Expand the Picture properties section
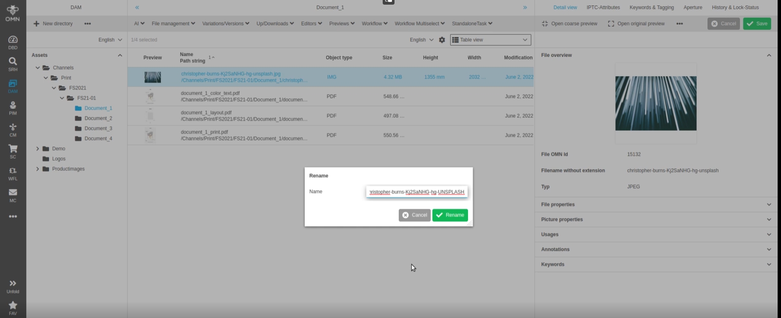The image size is (781, 318). [656, 219]
